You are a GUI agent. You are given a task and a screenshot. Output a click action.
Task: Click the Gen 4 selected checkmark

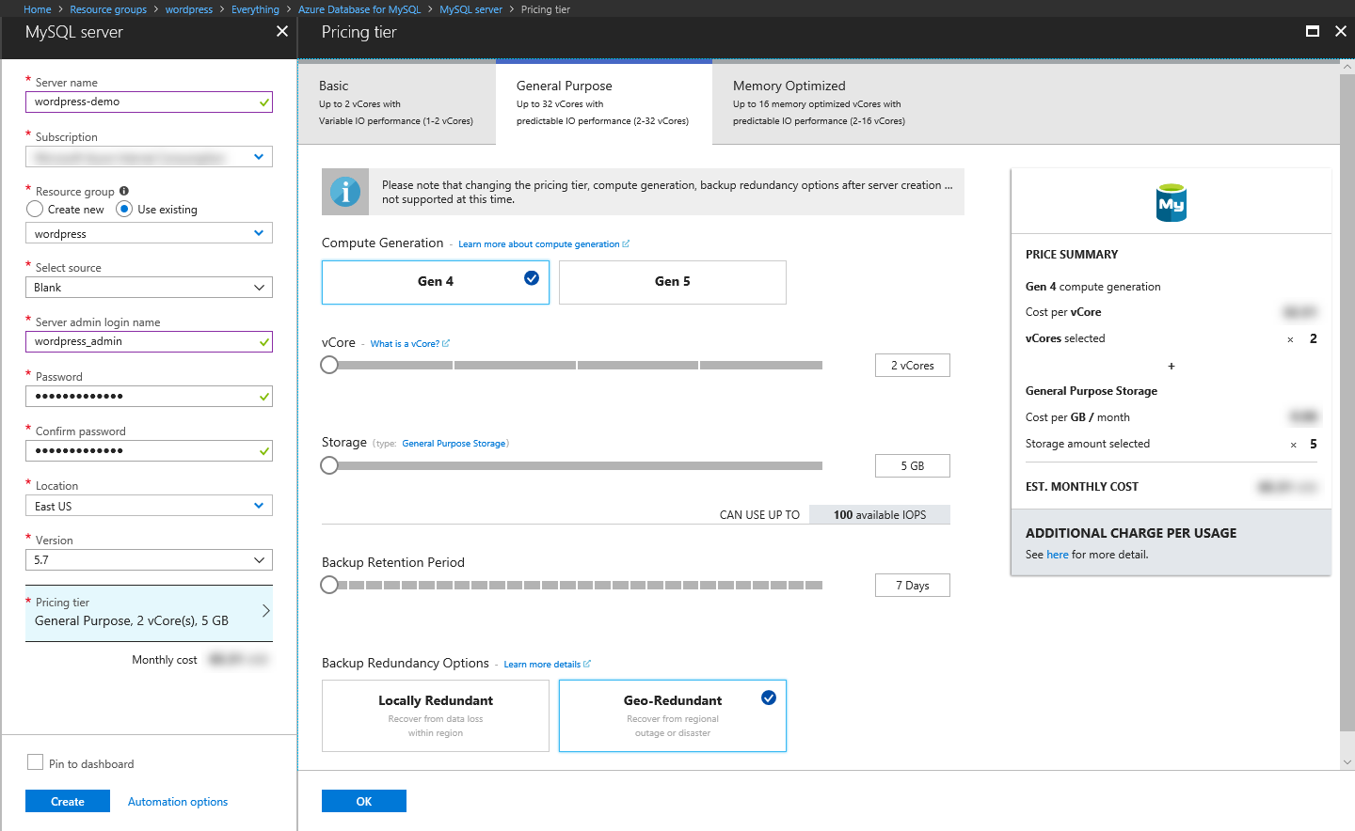[x=532, y=277]
